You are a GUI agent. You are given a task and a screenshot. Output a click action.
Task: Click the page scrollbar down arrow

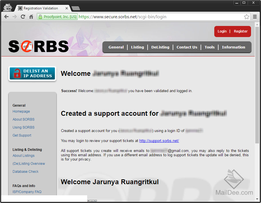(x=257, y=199)
